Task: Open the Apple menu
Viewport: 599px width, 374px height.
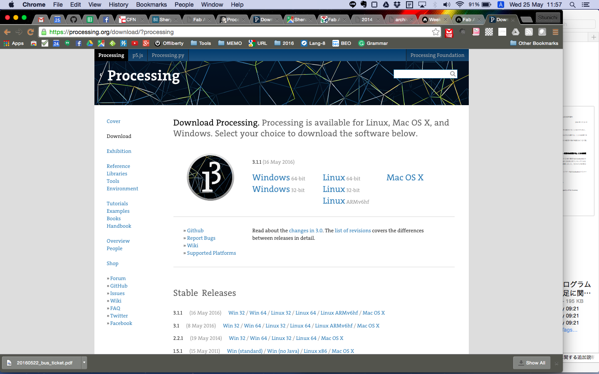Action: pyautogui.click(x=11, y=5)
